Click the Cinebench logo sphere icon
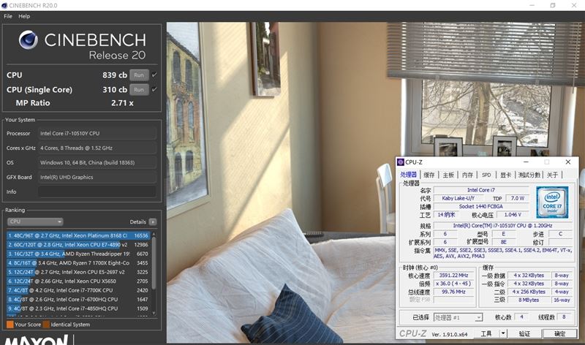 tap(29, 40)
